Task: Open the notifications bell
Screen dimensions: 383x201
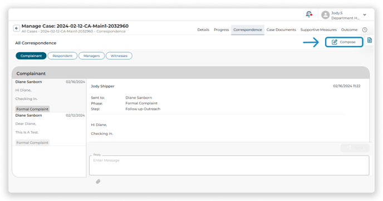Action: pyautogui.click(x=309, y=14)
